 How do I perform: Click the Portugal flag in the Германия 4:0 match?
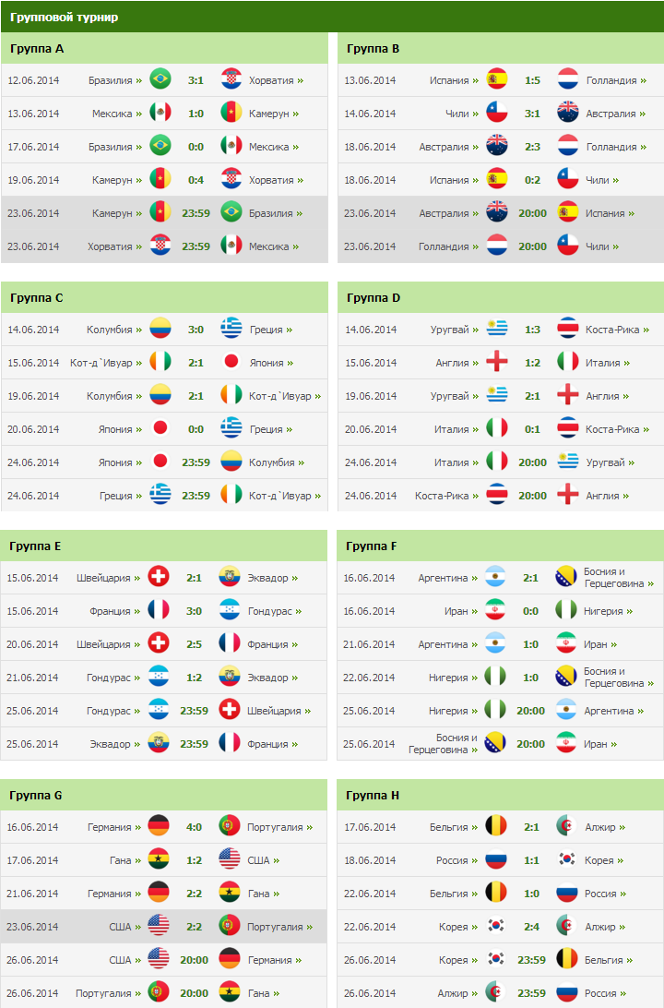tap(230, 827)
